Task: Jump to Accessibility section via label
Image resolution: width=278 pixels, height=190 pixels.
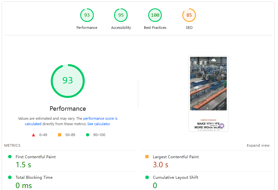Action: 121,28
